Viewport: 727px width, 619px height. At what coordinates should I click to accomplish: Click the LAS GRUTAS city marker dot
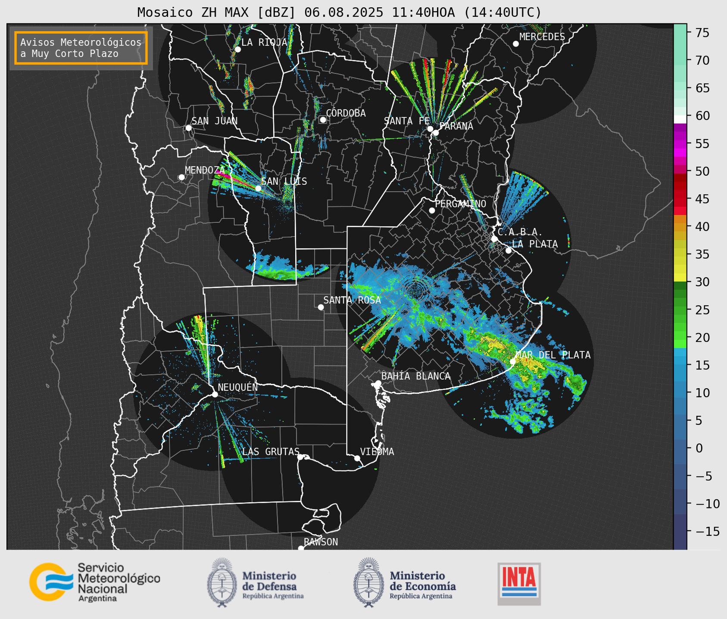tap(300, 457)
